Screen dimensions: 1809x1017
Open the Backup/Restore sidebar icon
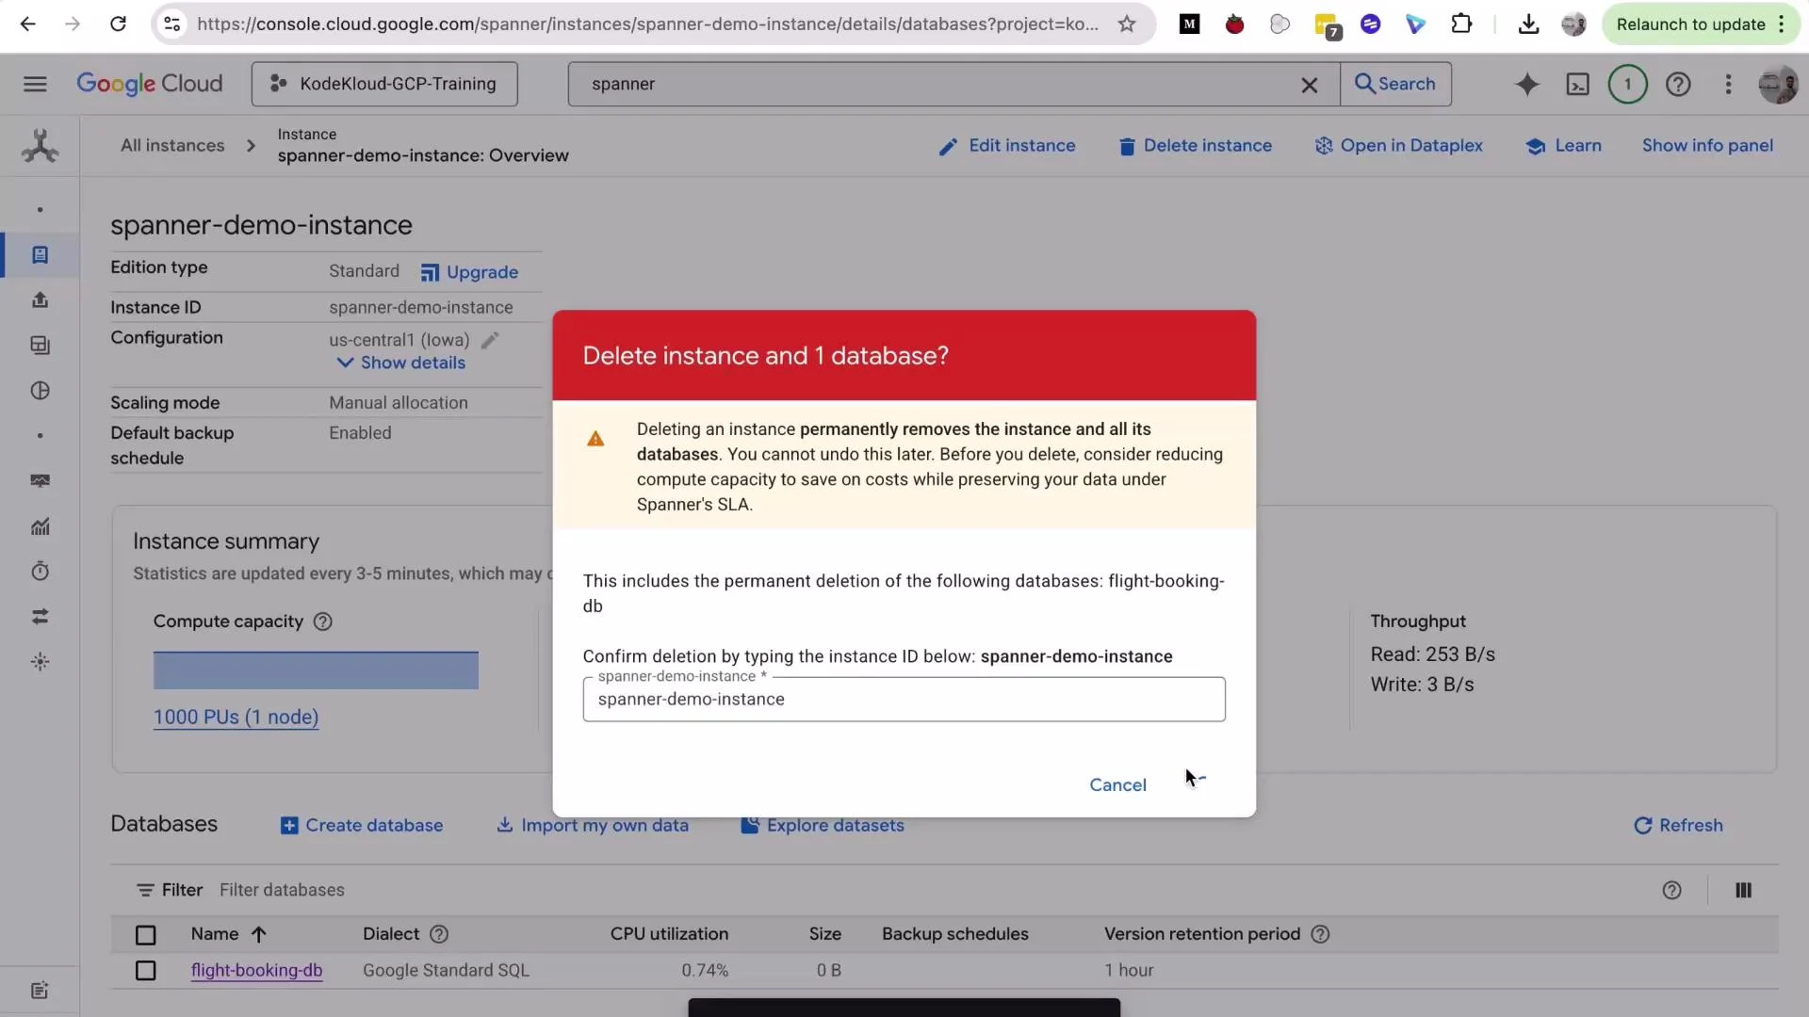click(x=40, y=345)
